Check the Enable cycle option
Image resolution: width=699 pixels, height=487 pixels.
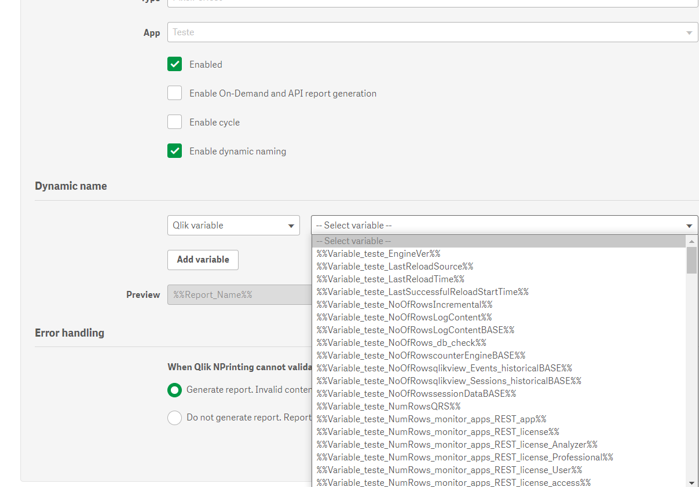(174, 121)
